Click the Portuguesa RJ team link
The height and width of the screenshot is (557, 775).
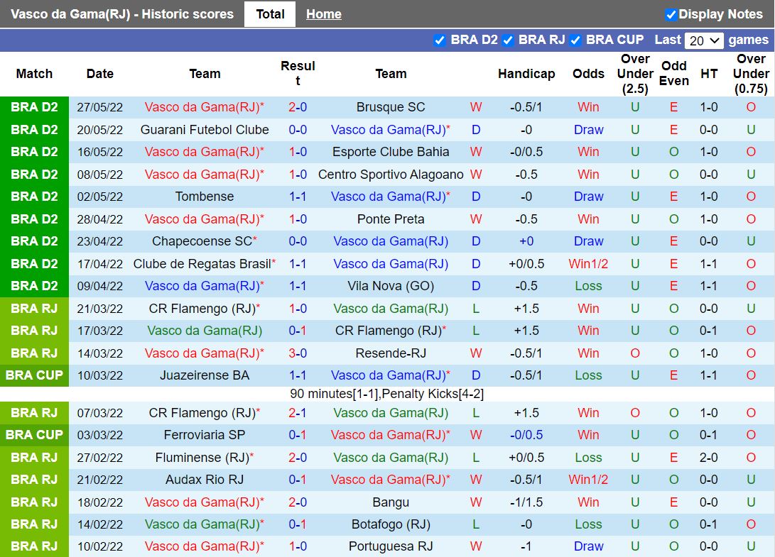pyautogui.click(x=391, y=546)
